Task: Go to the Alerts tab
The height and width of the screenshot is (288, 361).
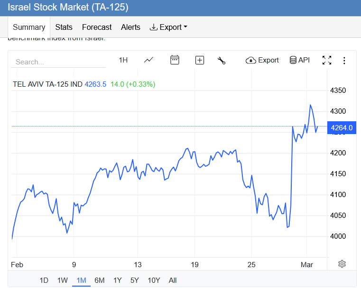Action: click(x=130, y=27)
